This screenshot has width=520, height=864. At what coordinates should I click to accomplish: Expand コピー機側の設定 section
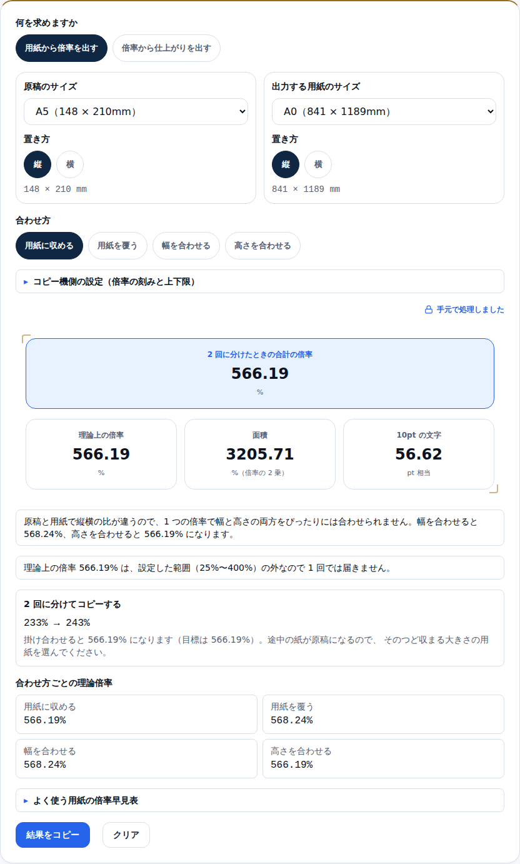click(260, 281)
